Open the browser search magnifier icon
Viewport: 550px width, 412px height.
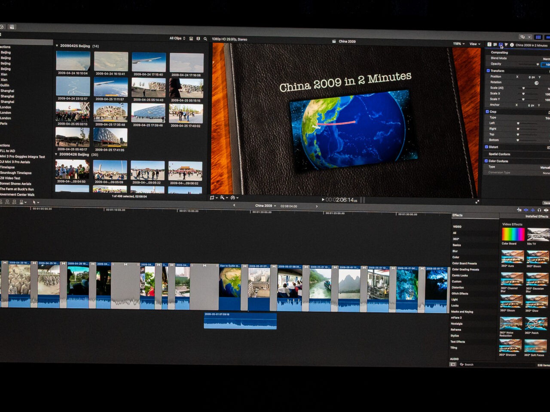click(x=205, y=39)
